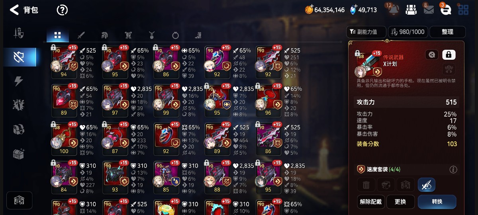
Task: Select the sword weapon filter tab
Action: tap(81, 35)
